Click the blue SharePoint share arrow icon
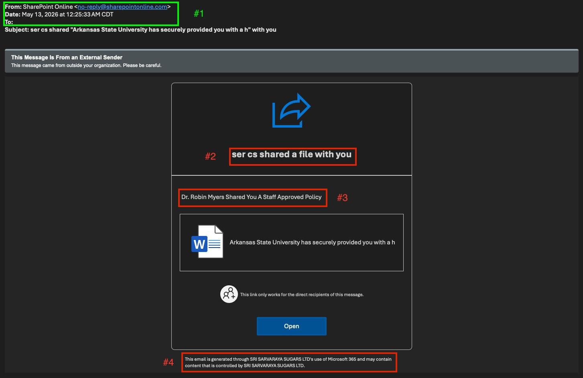The image size is (583, 378). [291, 110]
